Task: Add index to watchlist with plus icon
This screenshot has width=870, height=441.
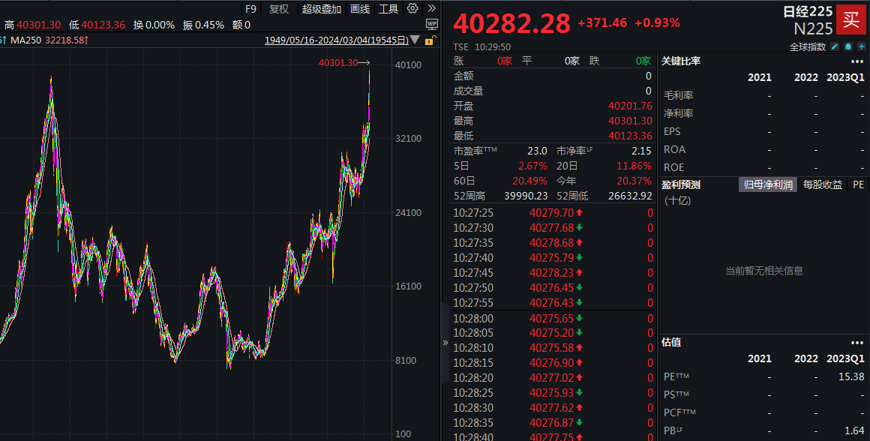Action: pyautogui.click(x=861, y=46)
